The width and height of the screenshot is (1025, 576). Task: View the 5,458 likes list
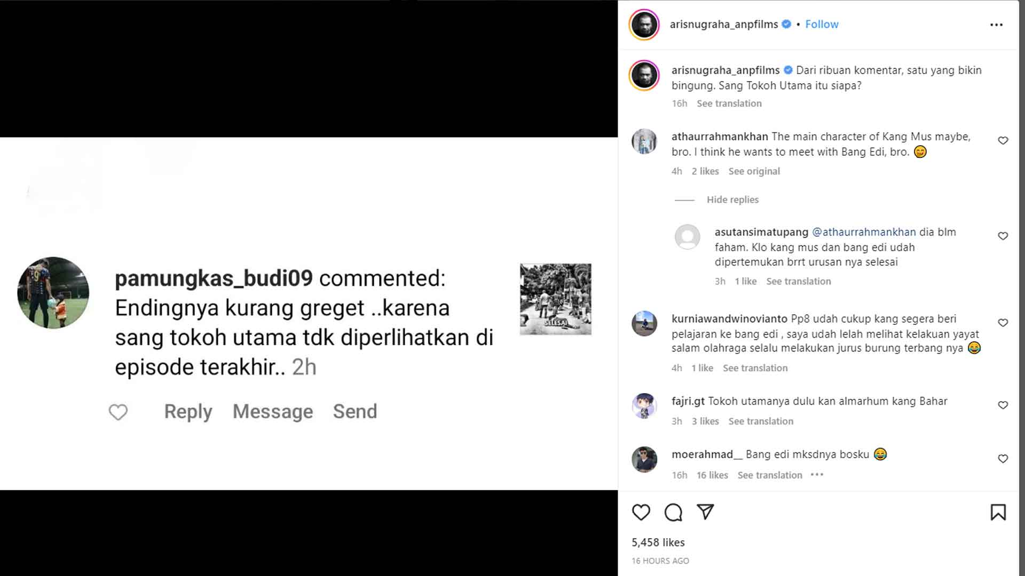tap(658, 542)
